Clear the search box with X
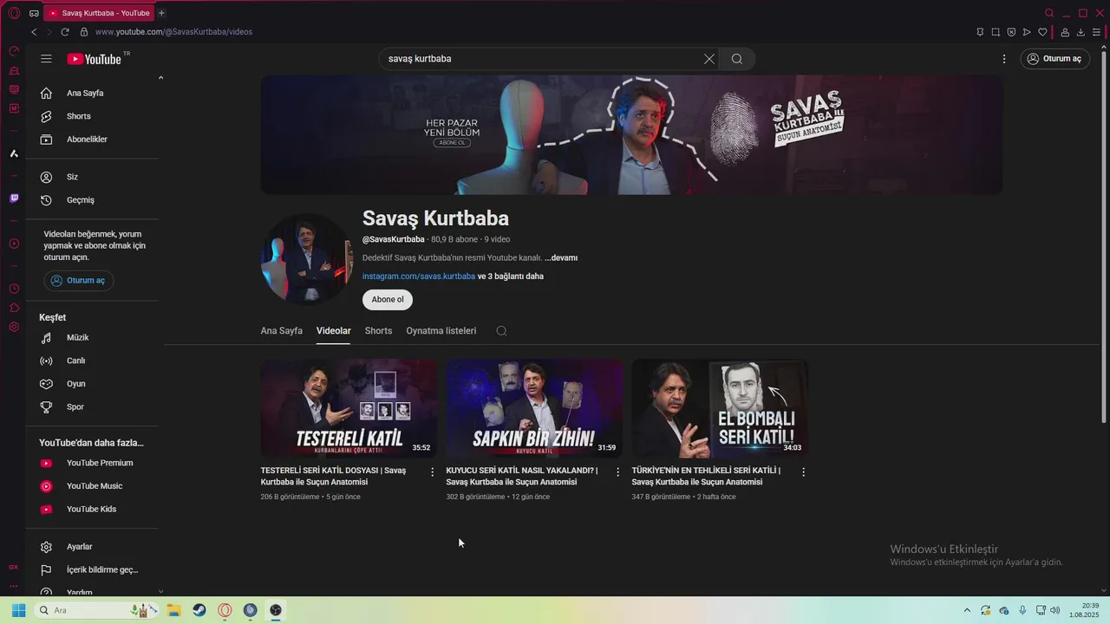Viewport: 1110px width, 624px height. point(709,59)
